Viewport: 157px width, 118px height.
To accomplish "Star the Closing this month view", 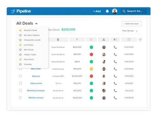I will click(x=20, y=40).
